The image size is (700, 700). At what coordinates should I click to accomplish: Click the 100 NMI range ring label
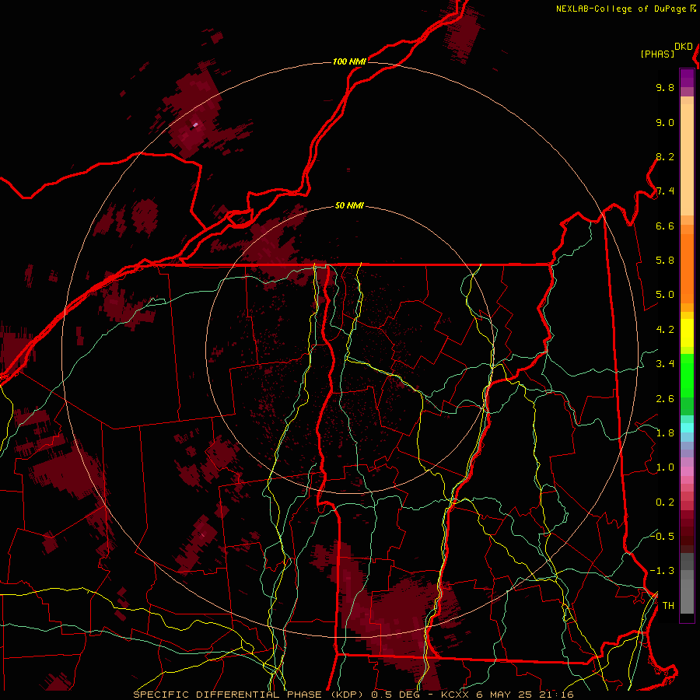(349, 61)
